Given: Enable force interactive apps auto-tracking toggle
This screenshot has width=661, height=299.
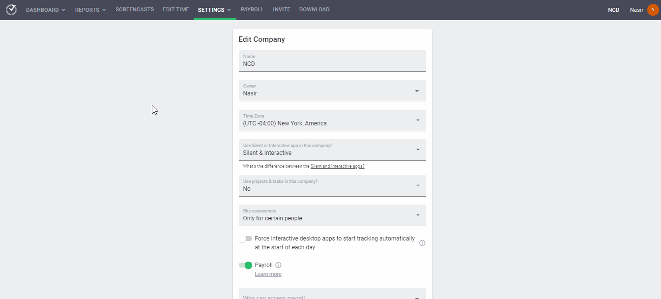Looking at the screenshot, I should (245, 239).
